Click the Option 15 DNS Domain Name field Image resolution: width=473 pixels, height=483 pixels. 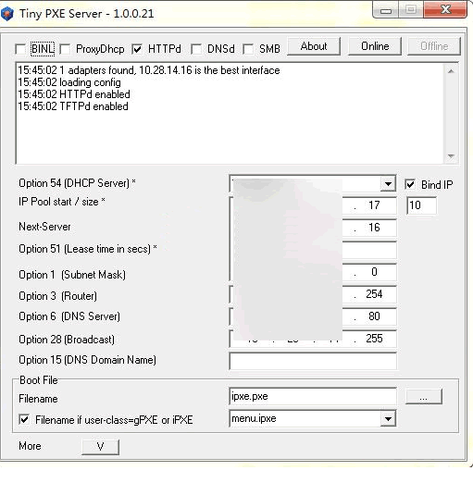click(x=313, y=361)
